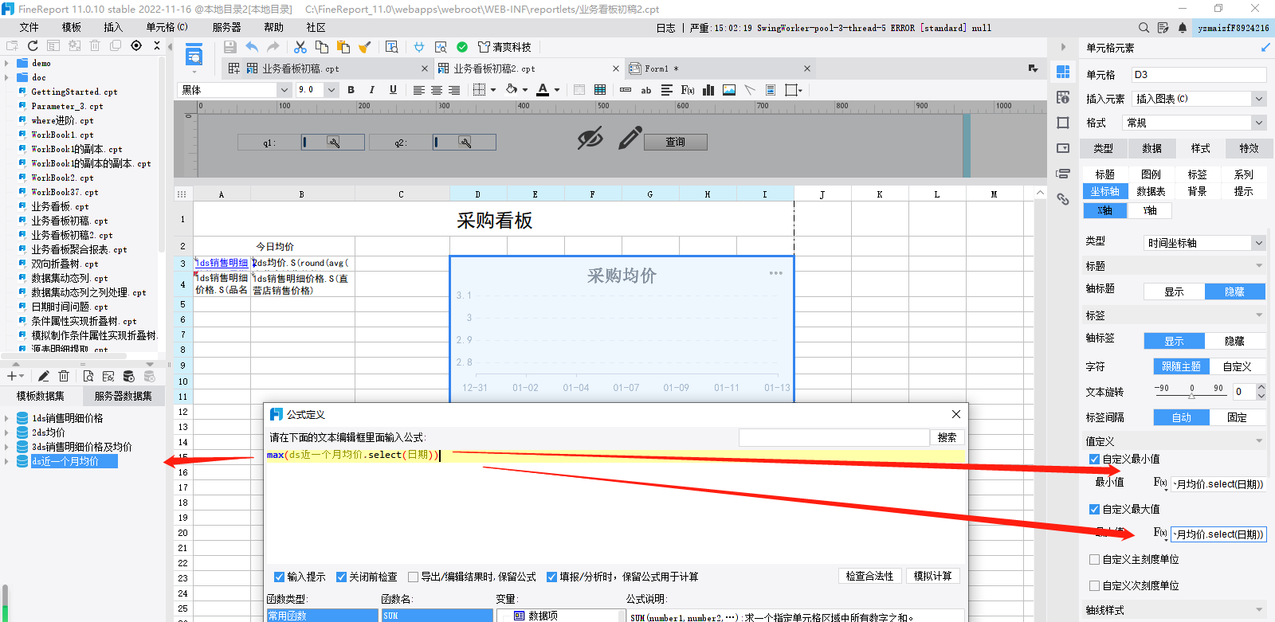Open the font size 9.0 dropdown
The width and height of the screenshot is (1275, 622).
331,90
